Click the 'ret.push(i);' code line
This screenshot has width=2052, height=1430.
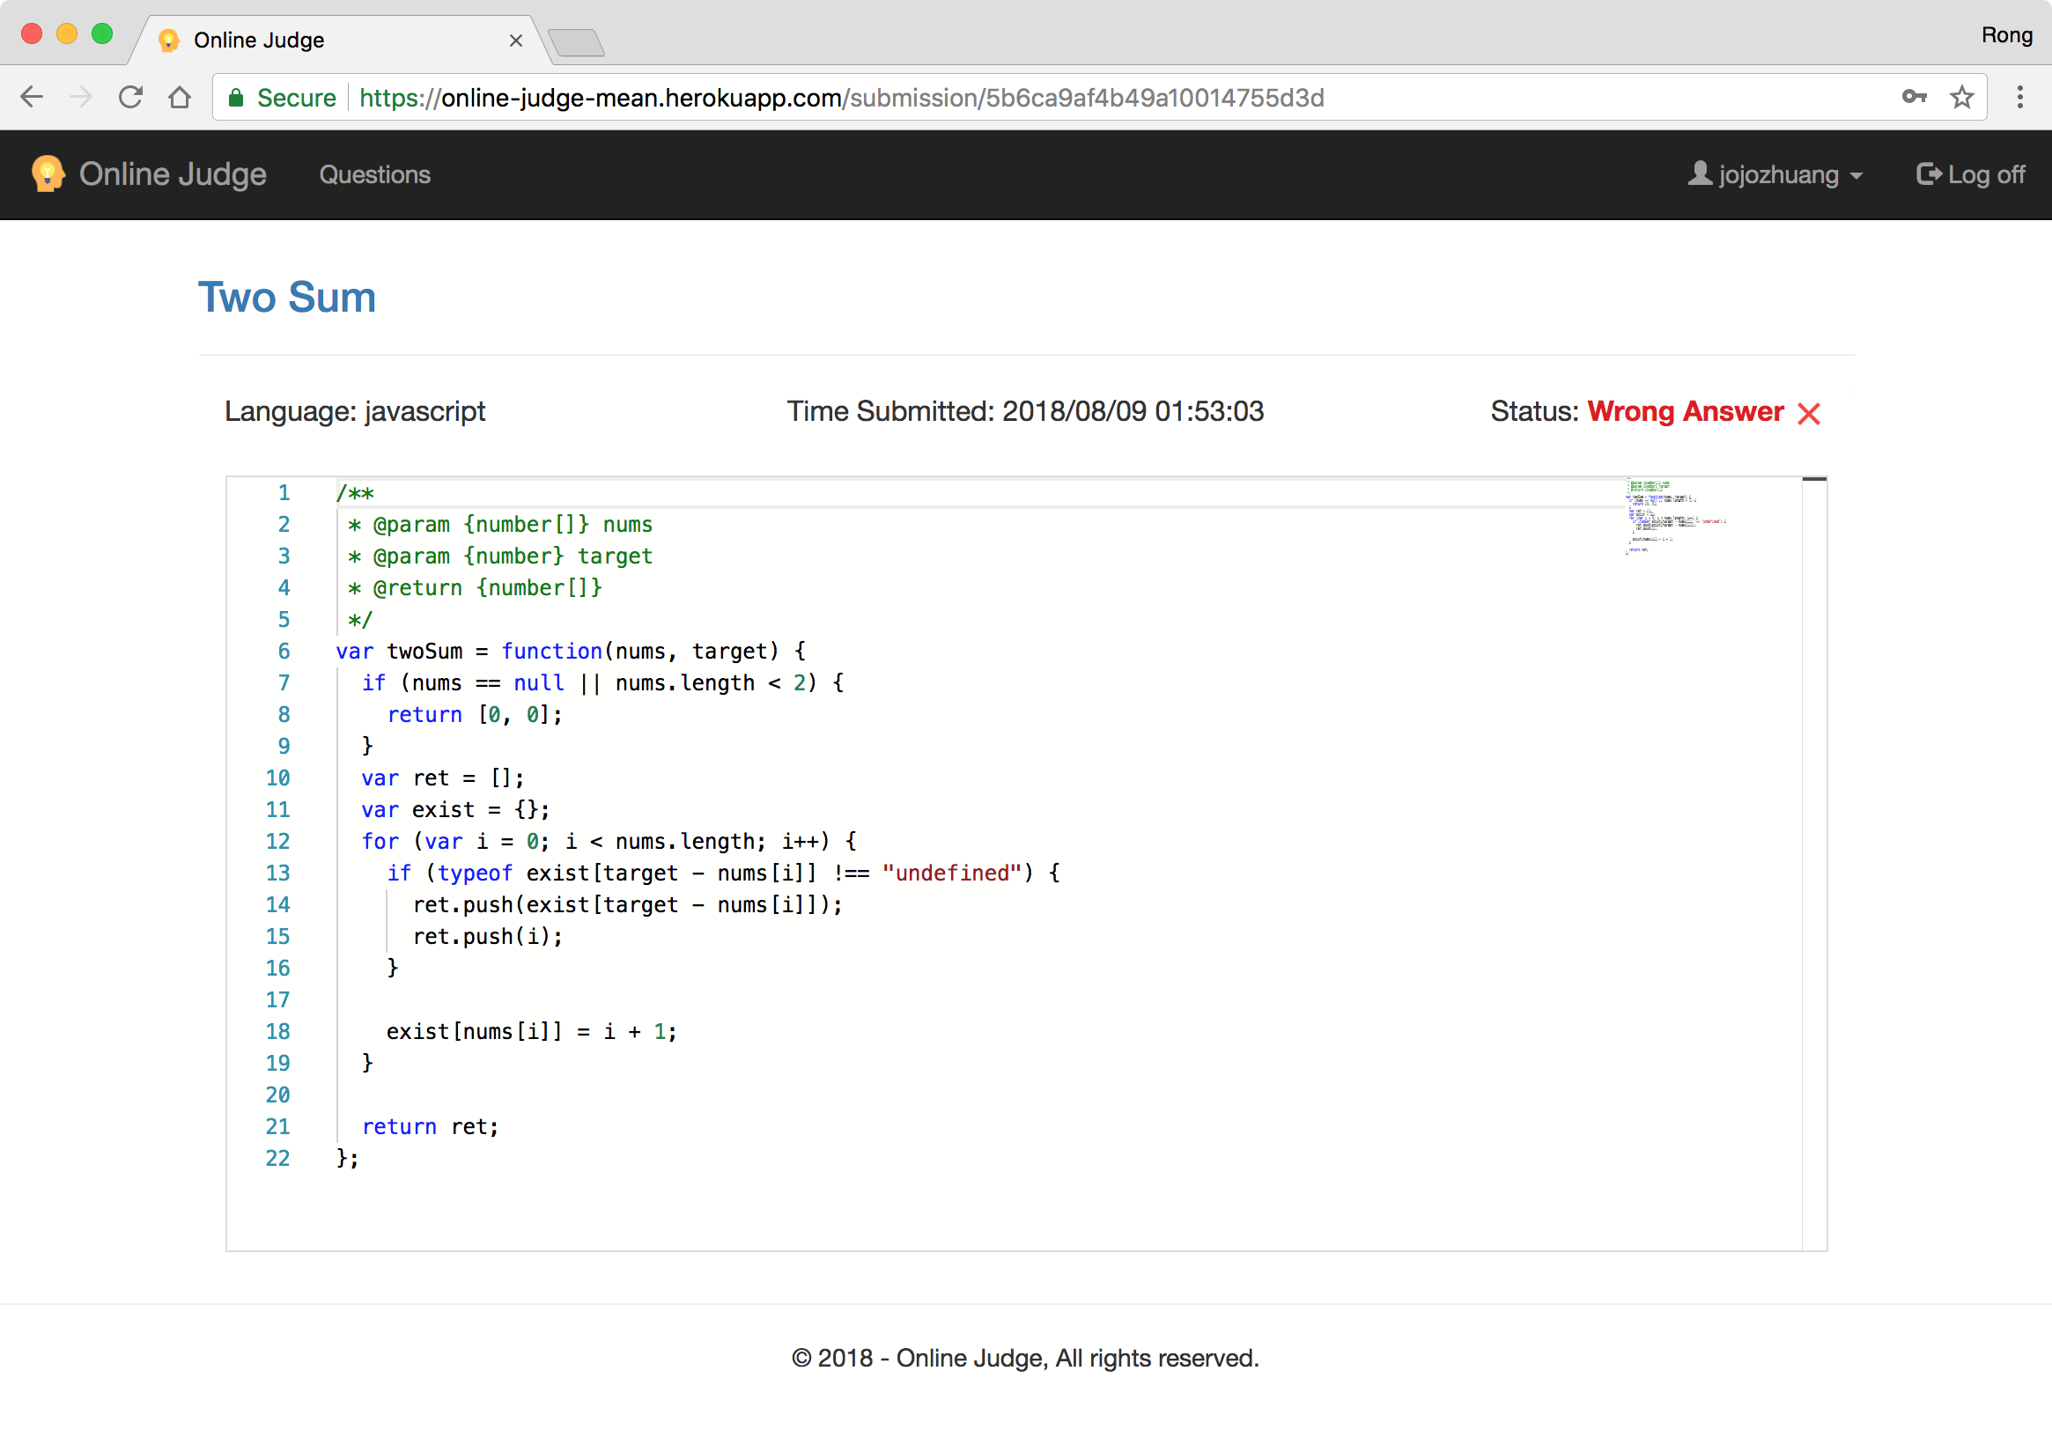(x=488, y=936)
